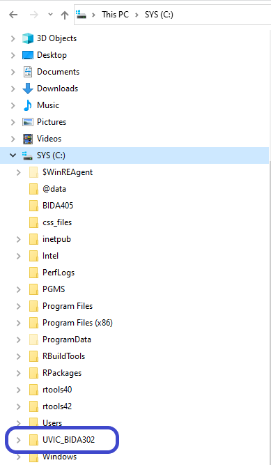The height and width of the screenshot is (465, 271).
Task: Expand the Desktop tree node
Action: 13,55
